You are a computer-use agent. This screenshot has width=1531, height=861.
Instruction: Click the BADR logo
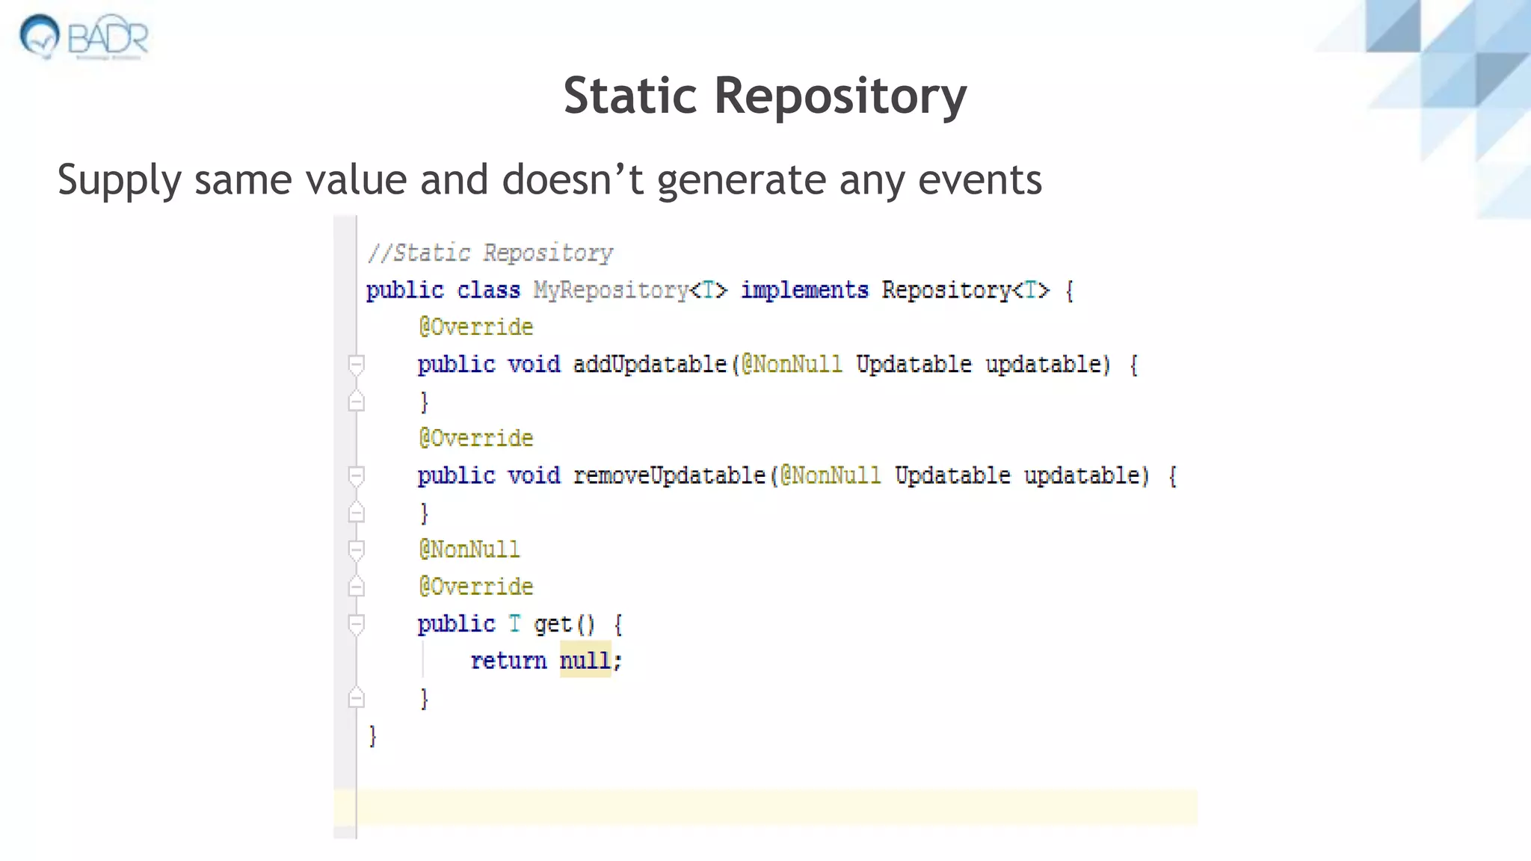click(84, 37)
